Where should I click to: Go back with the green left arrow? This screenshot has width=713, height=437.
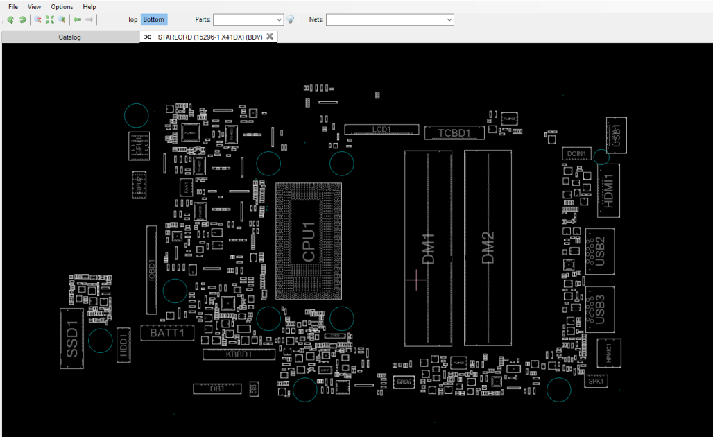click(x=77, y=19)
